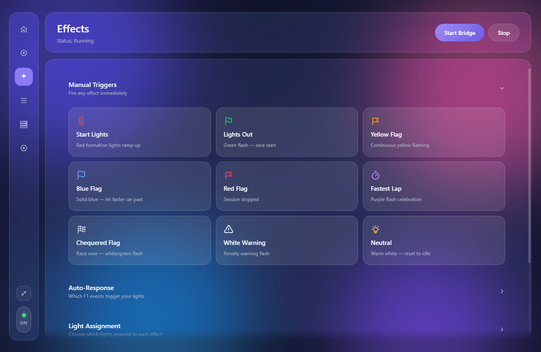Expand the Light Assignment section chevron

pos(502,329)
